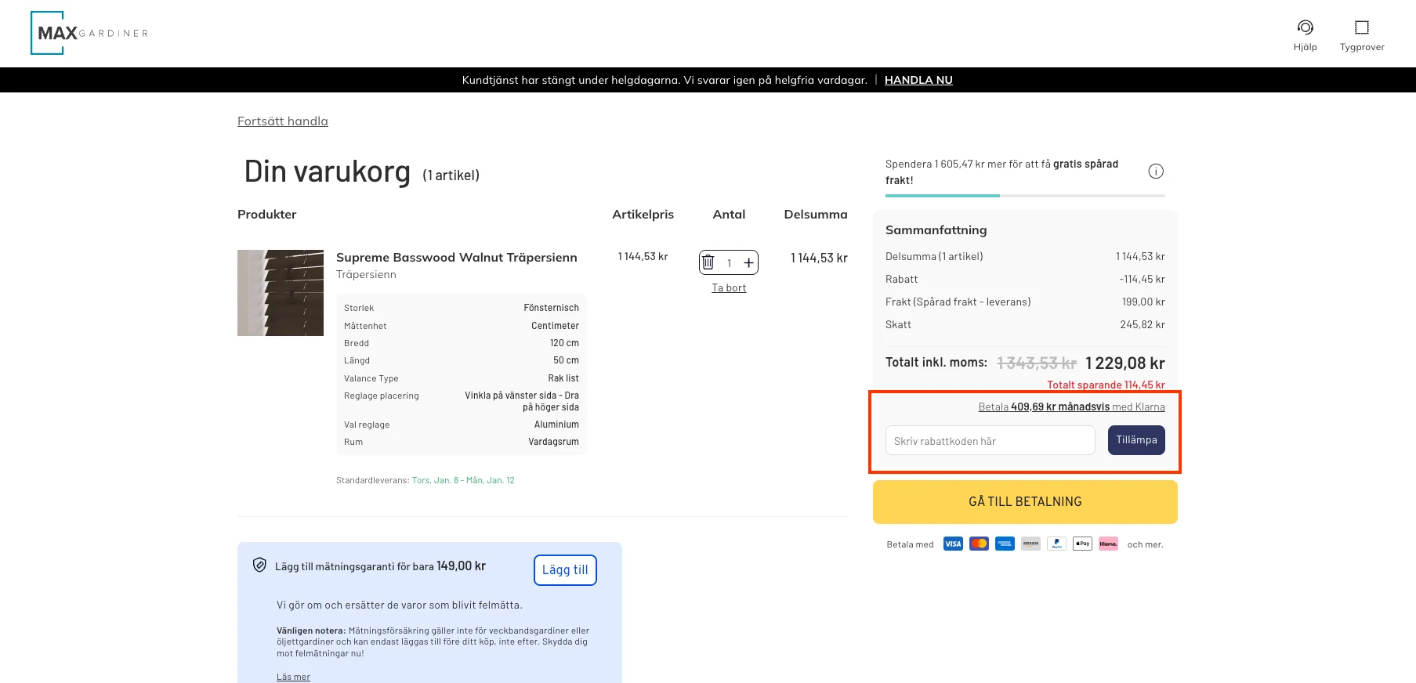Click the Apple Pay icon
Screen dimensions: 1416x683
click(1082, 544)
